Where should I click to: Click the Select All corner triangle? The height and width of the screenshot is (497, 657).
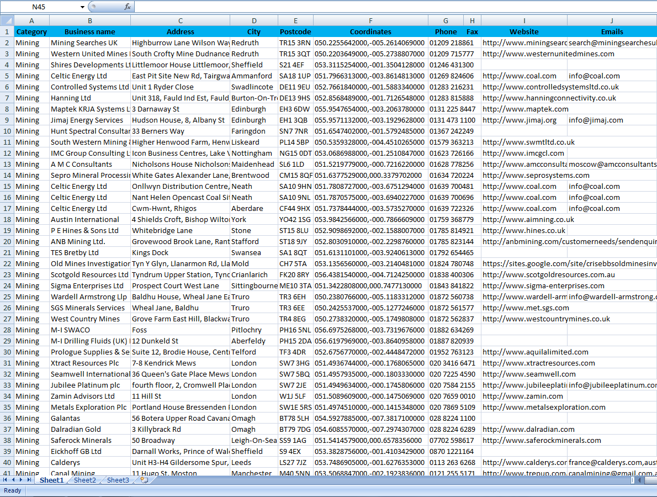pos(7,20)
